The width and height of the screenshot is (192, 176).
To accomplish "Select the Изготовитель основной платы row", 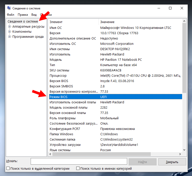I will pos(116,102).
